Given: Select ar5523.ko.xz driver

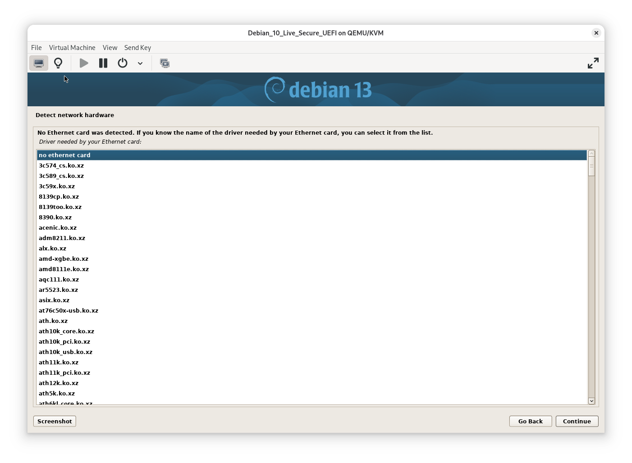Looking at the screenshot, I should 311,290.
